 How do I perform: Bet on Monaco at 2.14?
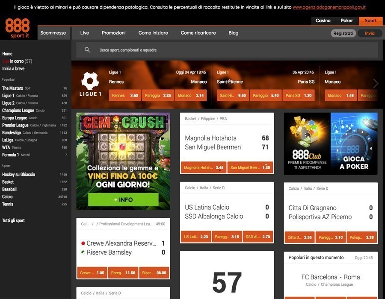pos(190,95)
